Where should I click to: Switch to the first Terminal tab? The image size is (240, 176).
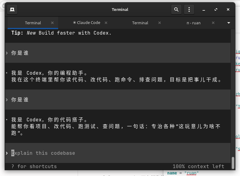pyautogui.click(x=33, y=23)
